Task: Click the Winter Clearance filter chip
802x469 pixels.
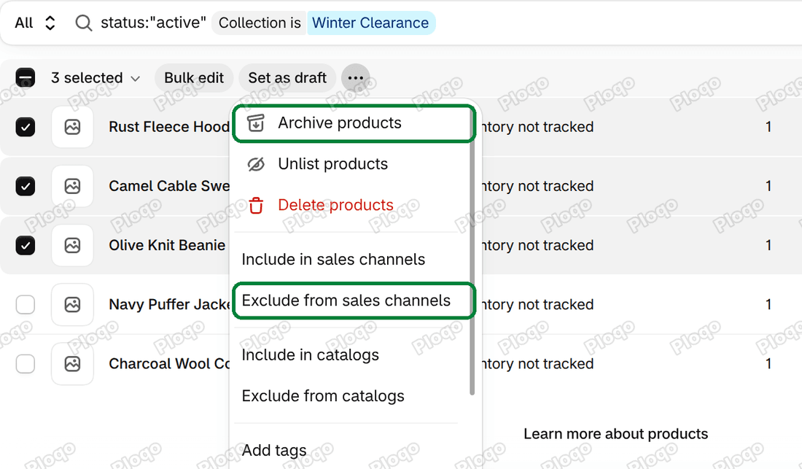Action: tap(371, 23)
